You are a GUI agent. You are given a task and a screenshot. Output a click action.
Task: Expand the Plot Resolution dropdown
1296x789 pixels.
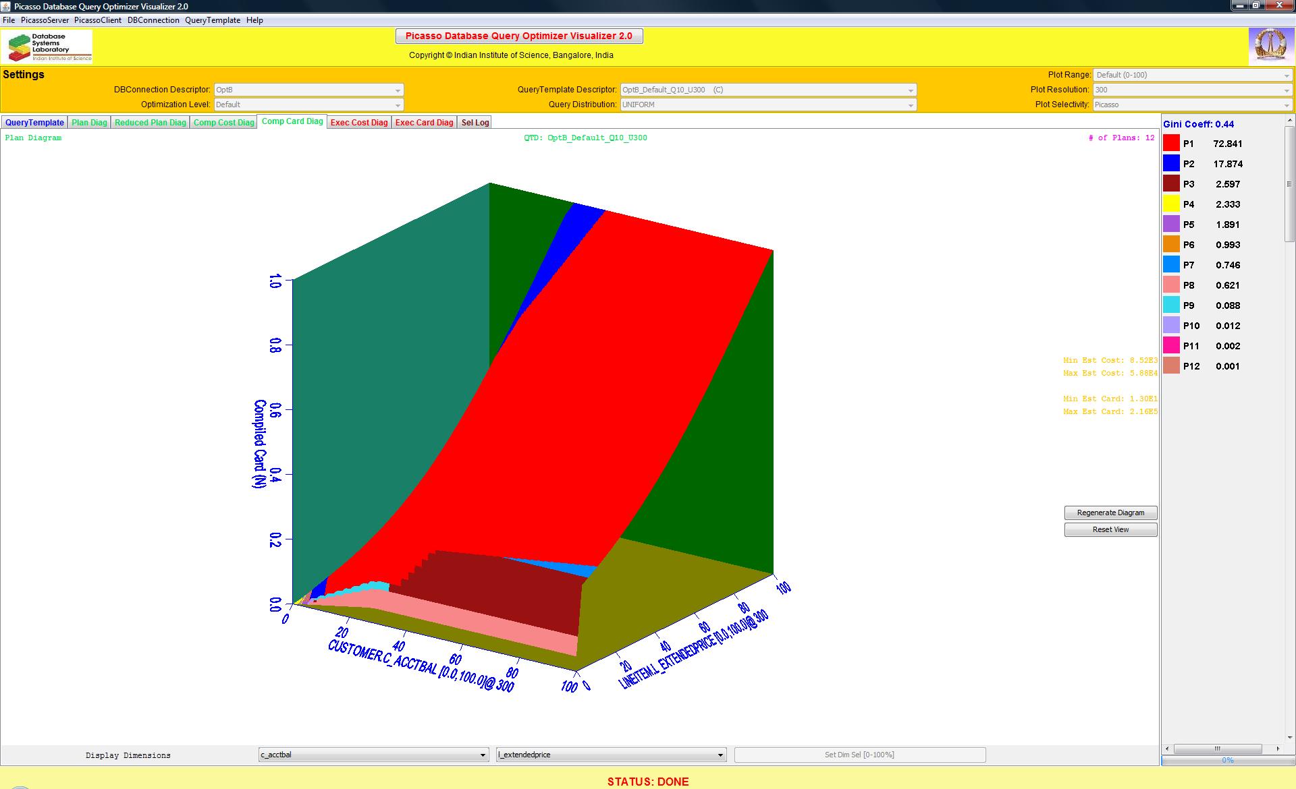tap(1193, 90)
